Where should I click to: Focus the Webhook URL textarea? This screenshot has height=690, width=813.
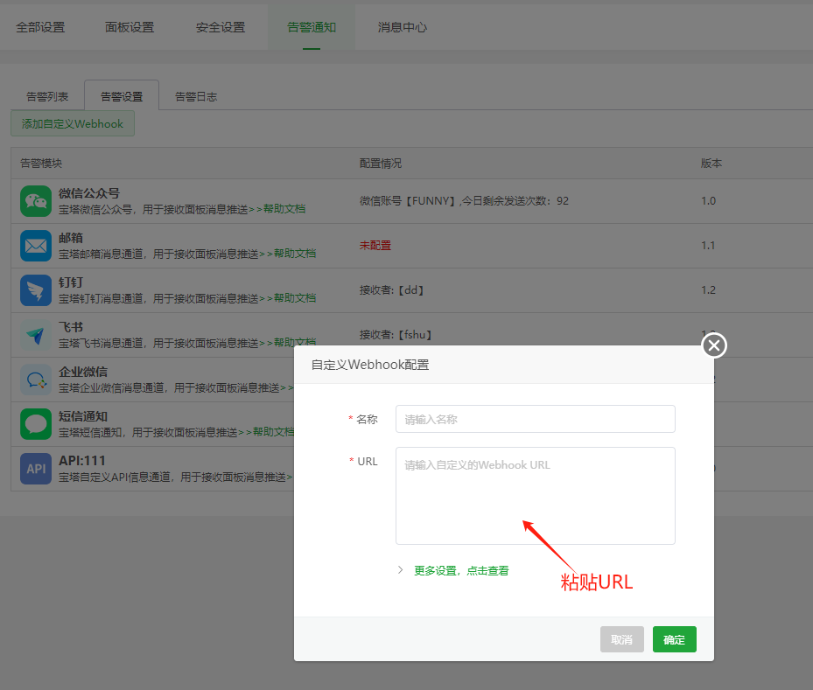click(535, 496)
